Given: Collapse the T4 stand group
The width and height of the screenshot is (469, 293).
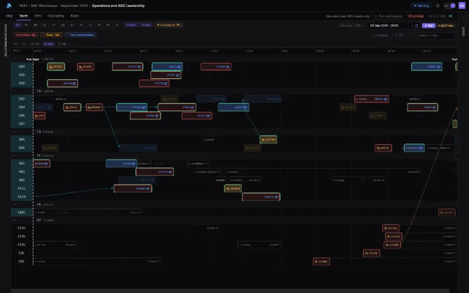Looking at the screenshot, I should click(x=15, y=156).
